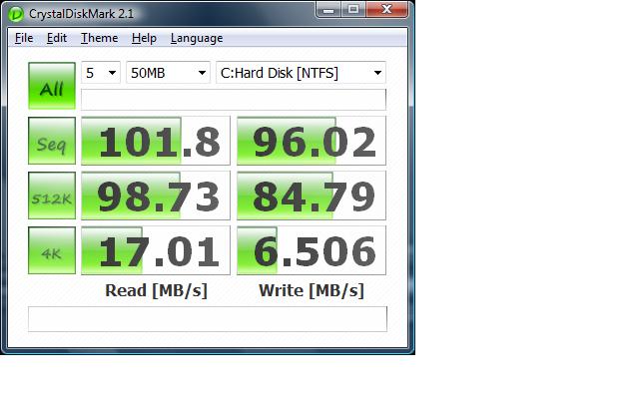
Task: Click the Write [MB/s] column label
Action: (x=312, y=290)
